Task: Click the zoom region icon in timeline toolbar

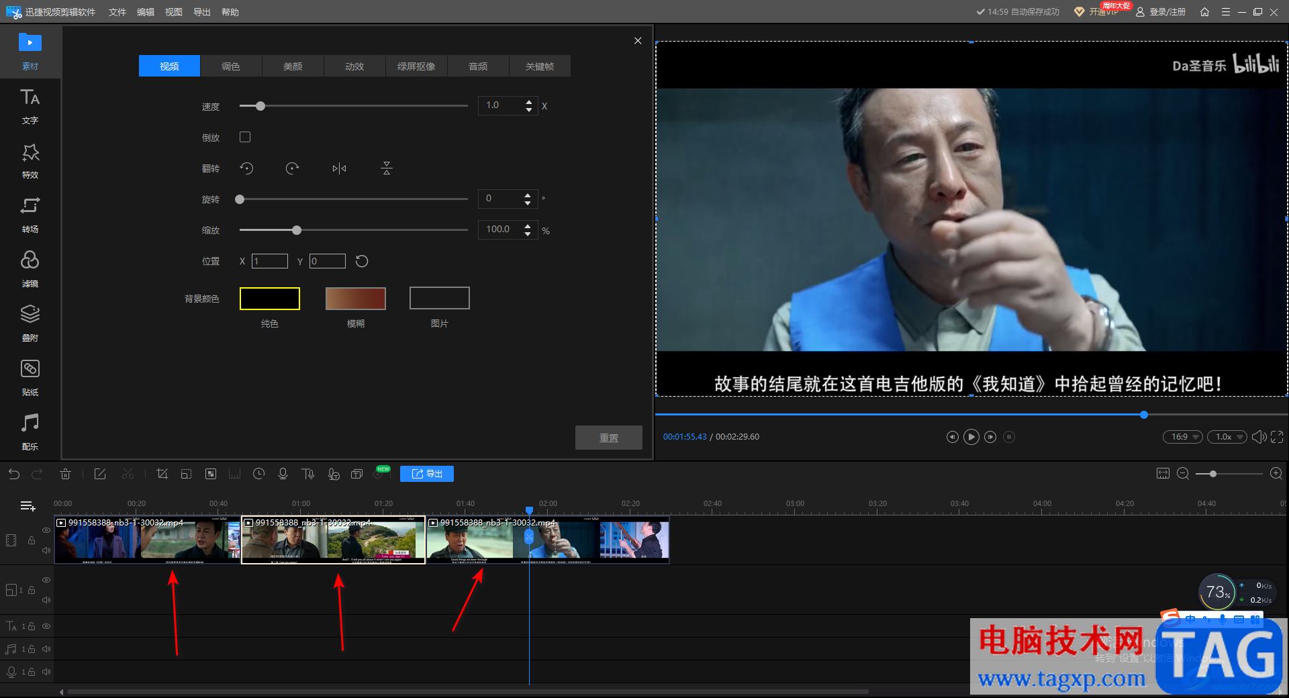Action: click(x=186, y=474)
